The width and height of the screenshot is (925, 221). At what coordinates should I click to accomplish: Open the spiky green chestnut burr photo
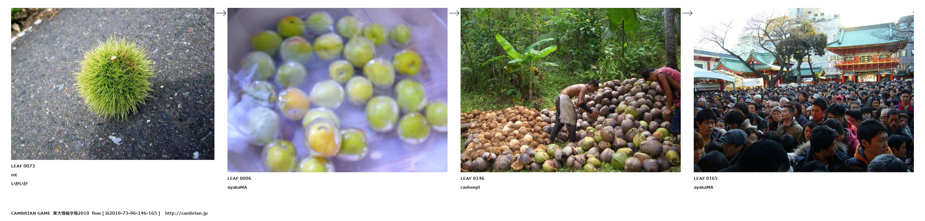113,84
